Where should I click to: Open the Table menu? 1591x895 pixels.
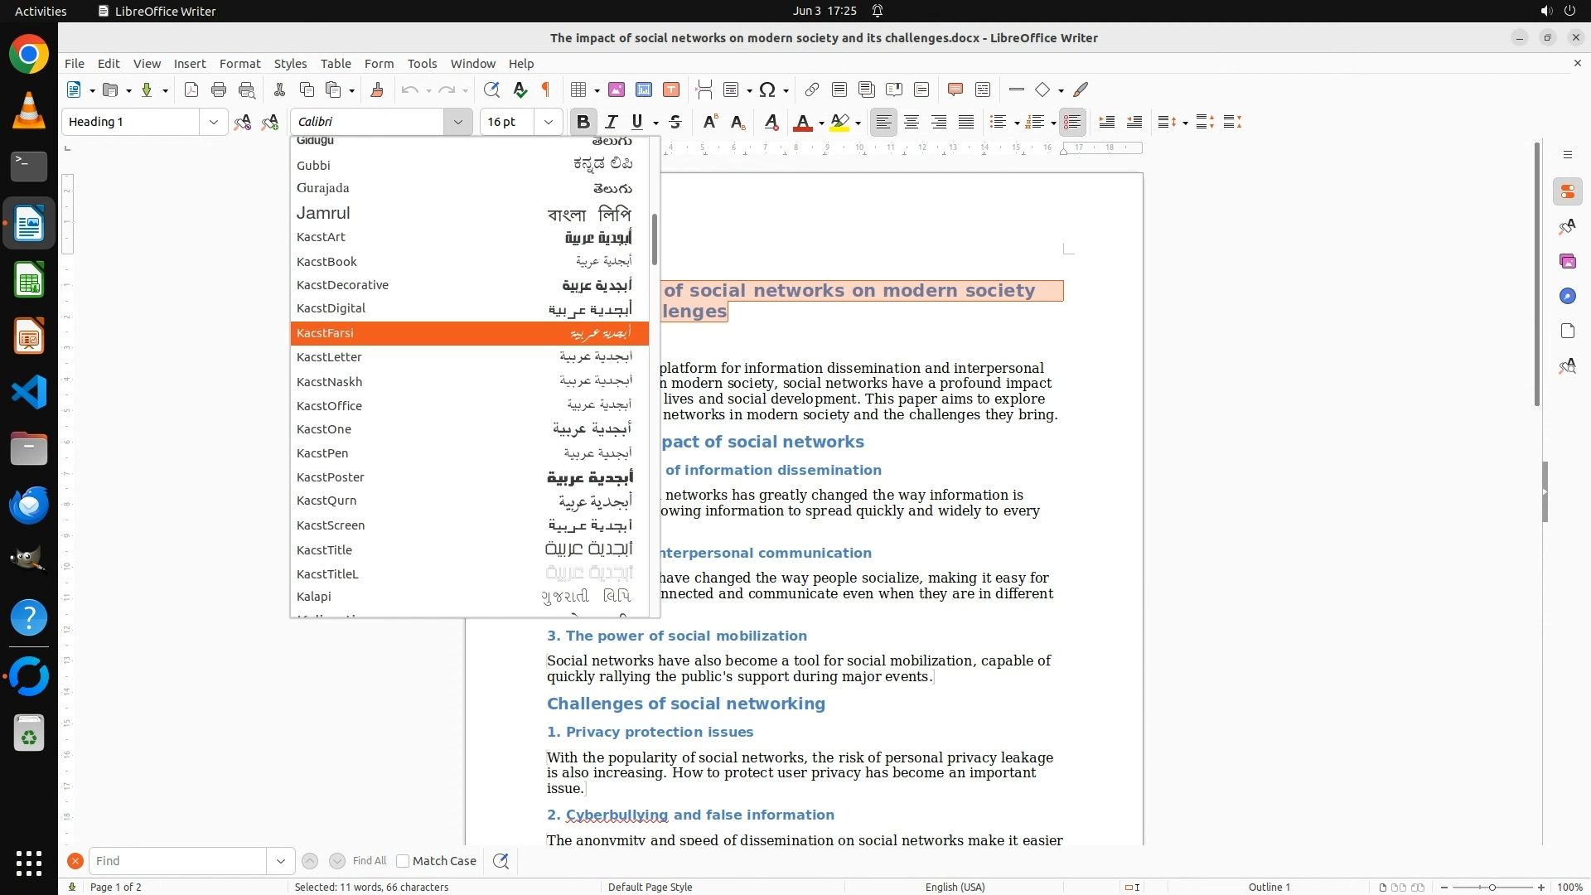click(336, 64)
